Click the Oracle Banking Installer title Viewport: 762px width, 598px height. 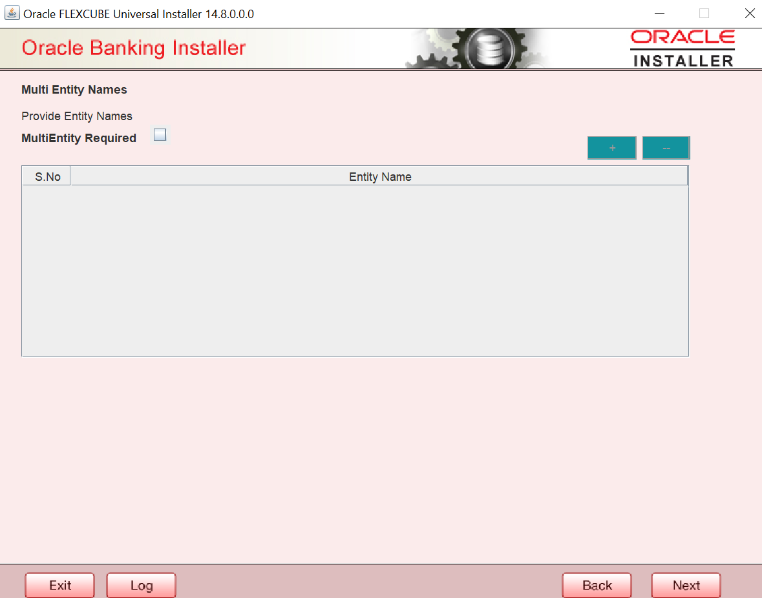pos(134,48)
